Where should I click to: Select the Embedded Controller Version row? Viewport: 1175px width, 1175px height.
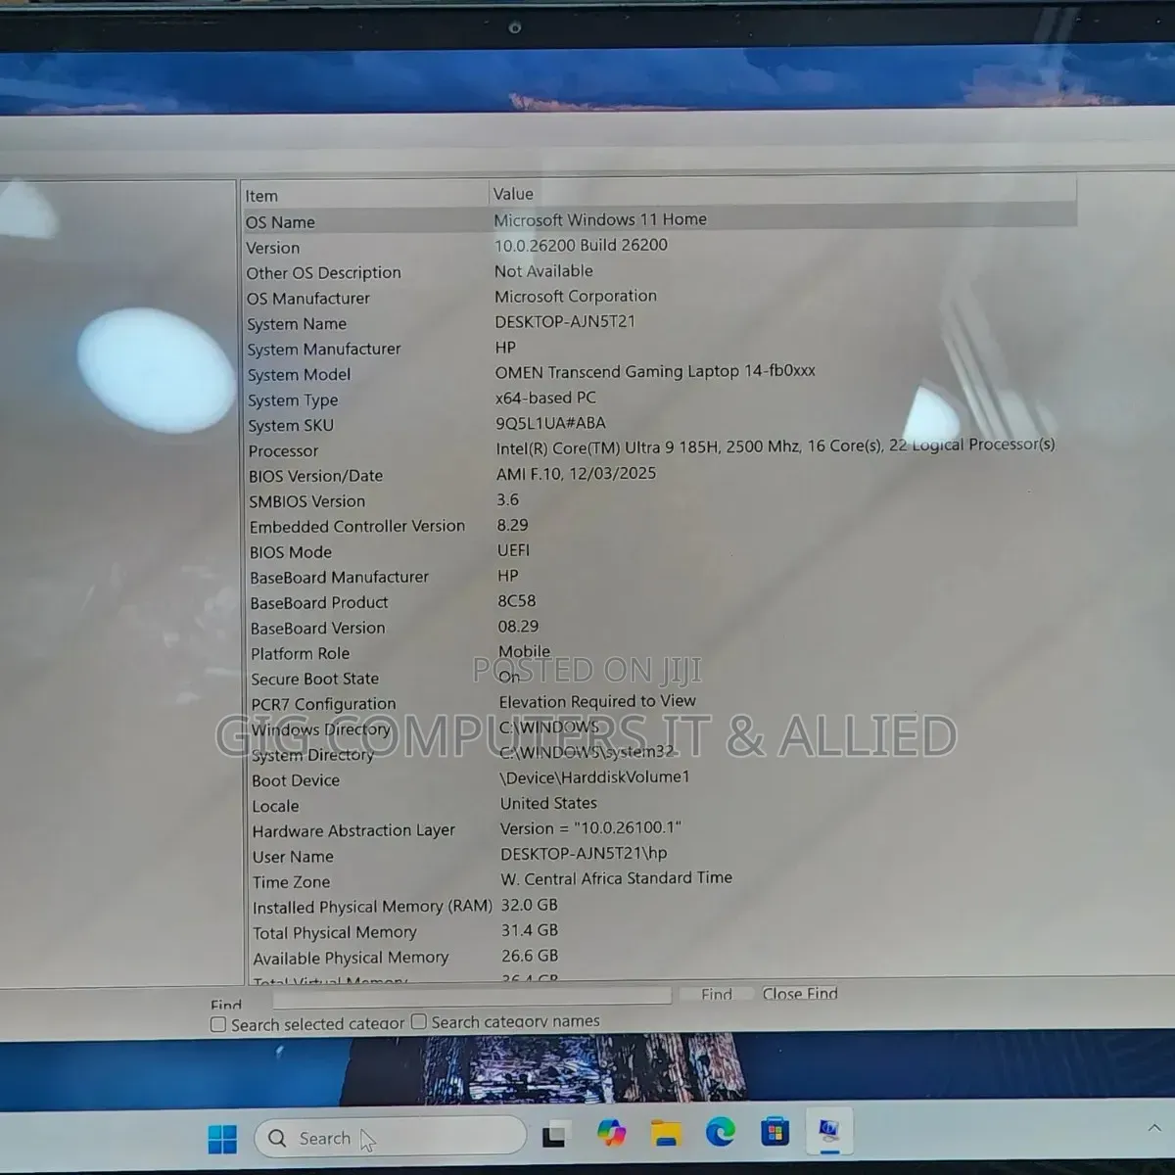click(x=660, y=525)
